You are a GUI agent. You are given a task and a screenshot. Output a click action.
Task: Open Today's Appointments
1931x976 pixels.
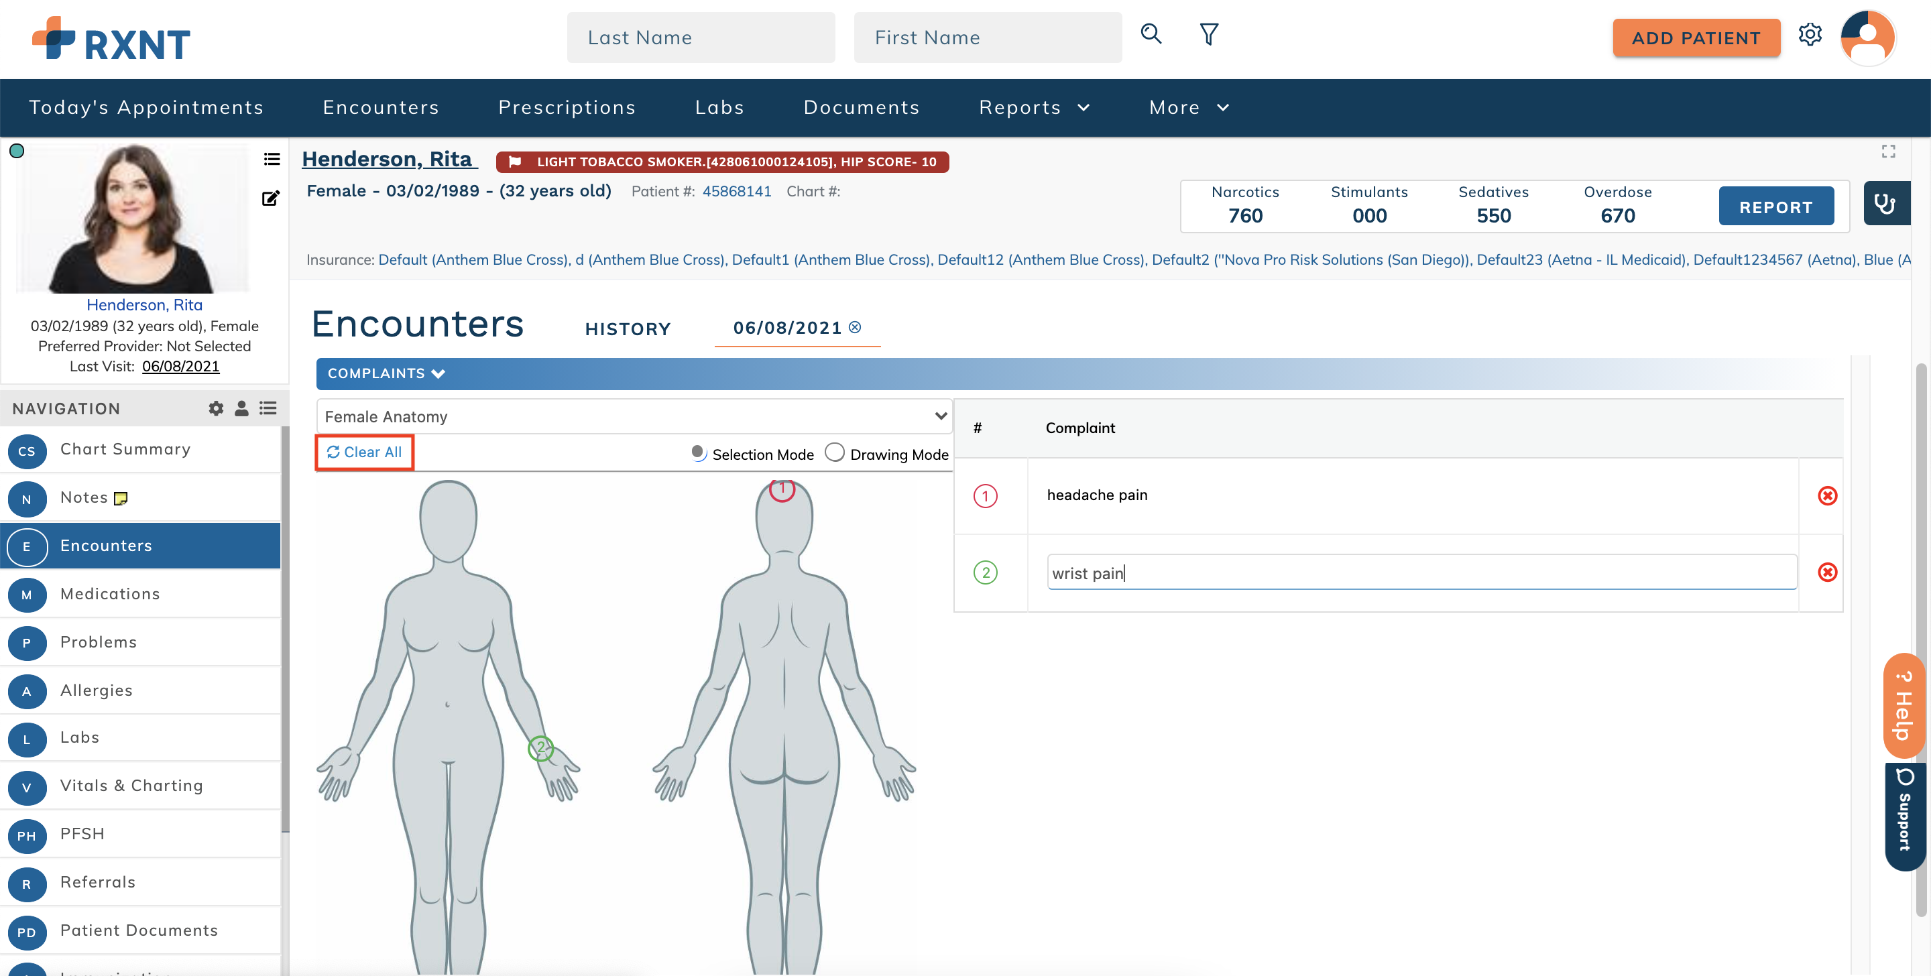(146, 107)
